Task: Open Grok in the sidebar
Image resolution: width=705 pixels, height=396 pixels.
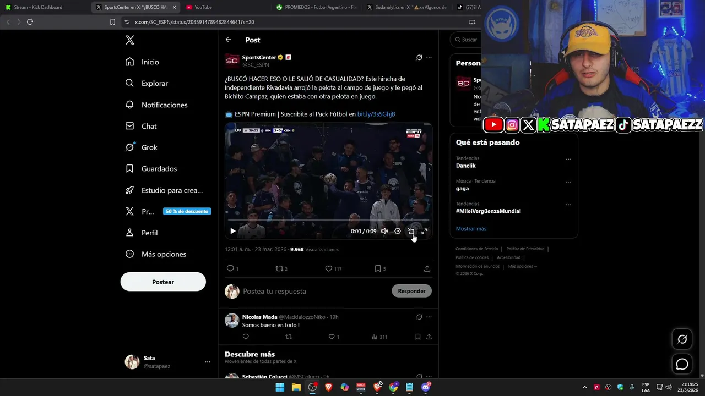Action: [142, 147]
